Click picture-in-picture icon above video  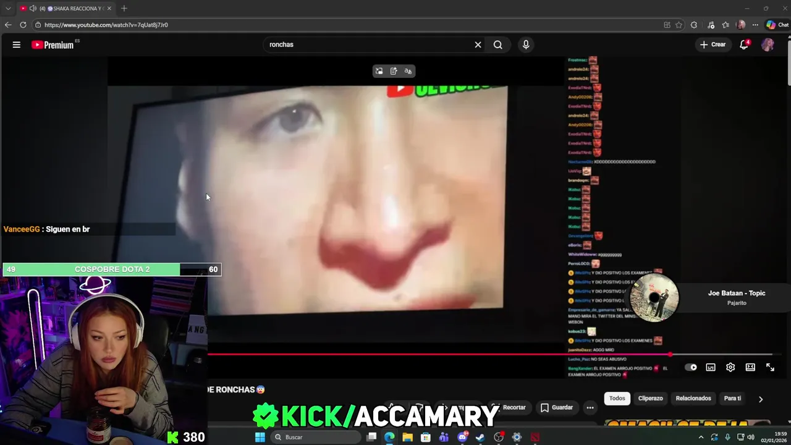[x=379, y=71]
